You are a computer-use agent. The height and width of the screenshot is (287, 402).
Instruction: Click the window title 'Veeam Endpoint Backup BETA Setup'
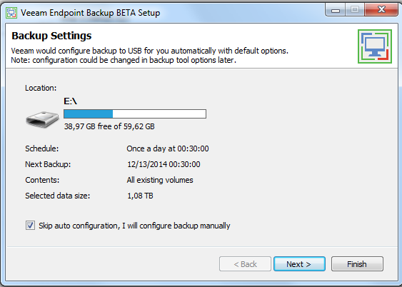[90, 13]
